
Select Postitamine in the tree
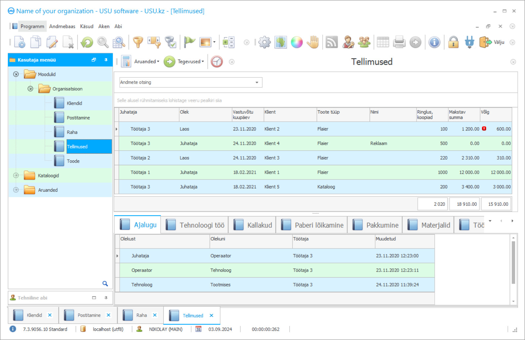coord(78,118)
